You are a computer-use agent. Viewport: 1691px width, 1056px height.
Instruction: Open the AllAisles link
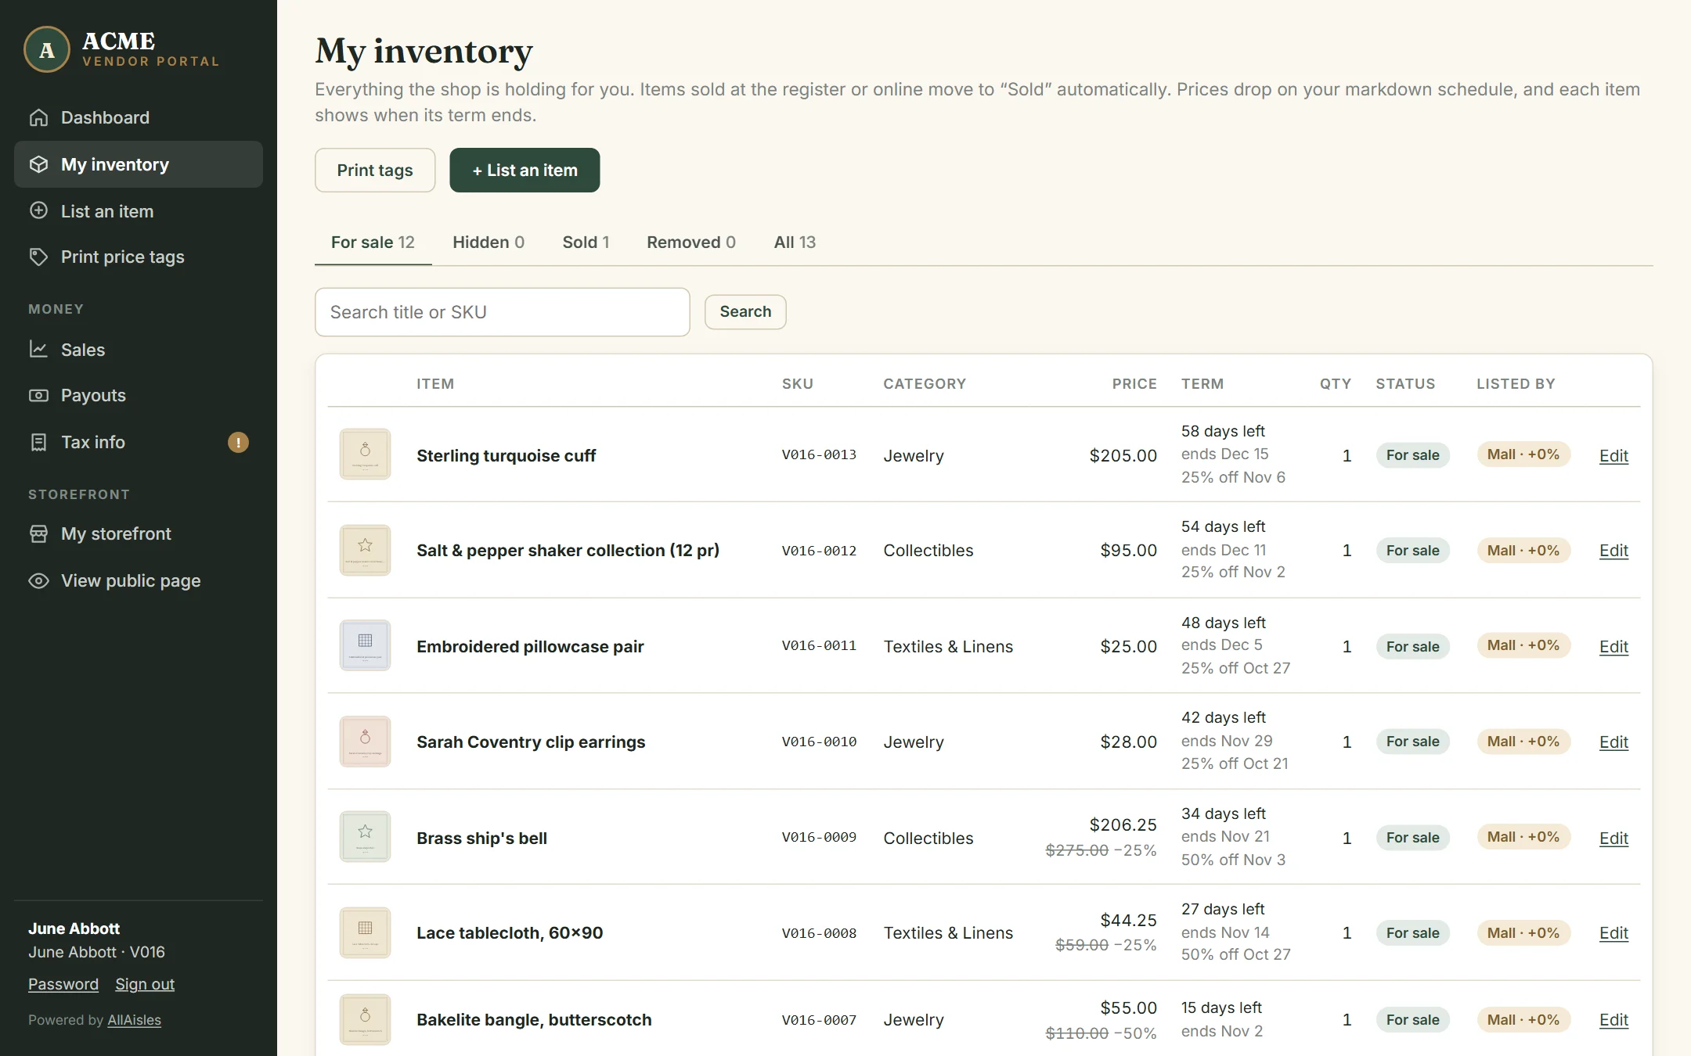pos(134,1020)
